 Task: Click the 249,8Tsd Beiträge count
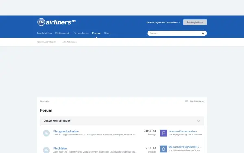(x=150, y=133)
